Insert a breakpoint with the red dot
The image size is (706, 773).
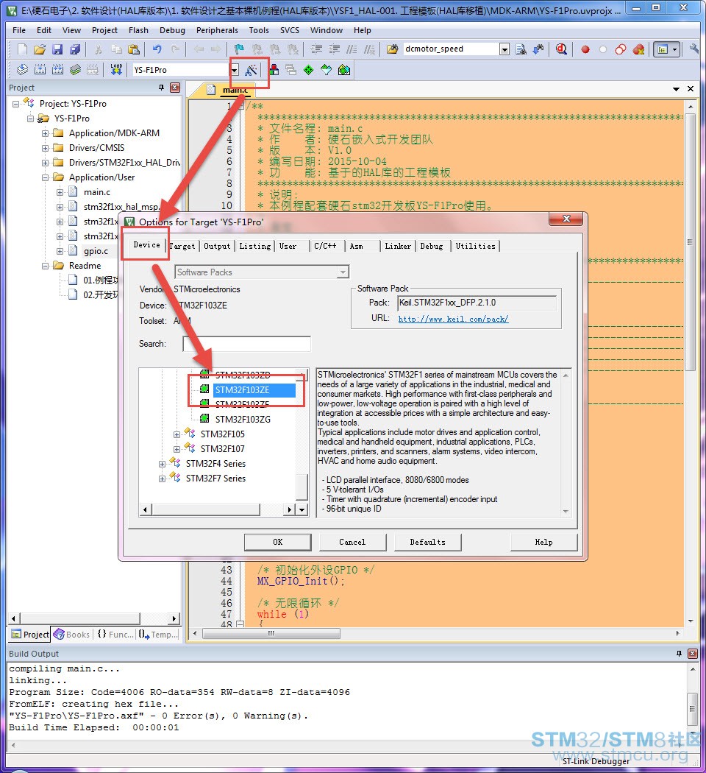pyautogui.click(x=585, y=49)
